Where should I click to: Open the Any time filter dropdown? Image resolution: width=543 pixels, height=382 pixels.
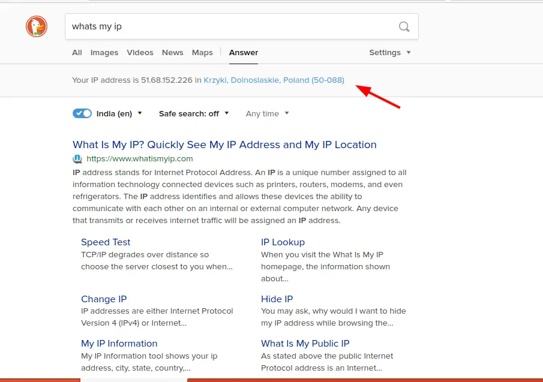[267, 113]
